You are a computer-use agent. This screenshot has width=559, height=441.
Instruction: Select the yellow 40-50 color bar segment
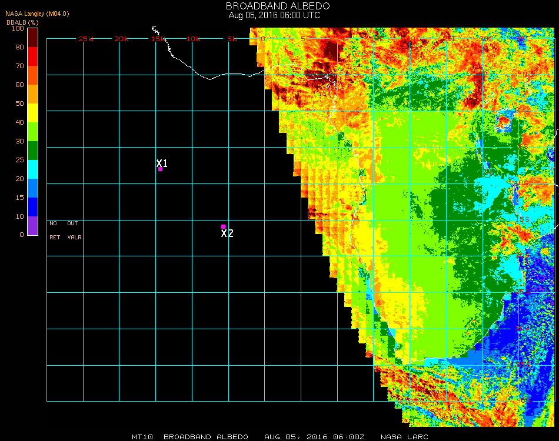(32, 113)
